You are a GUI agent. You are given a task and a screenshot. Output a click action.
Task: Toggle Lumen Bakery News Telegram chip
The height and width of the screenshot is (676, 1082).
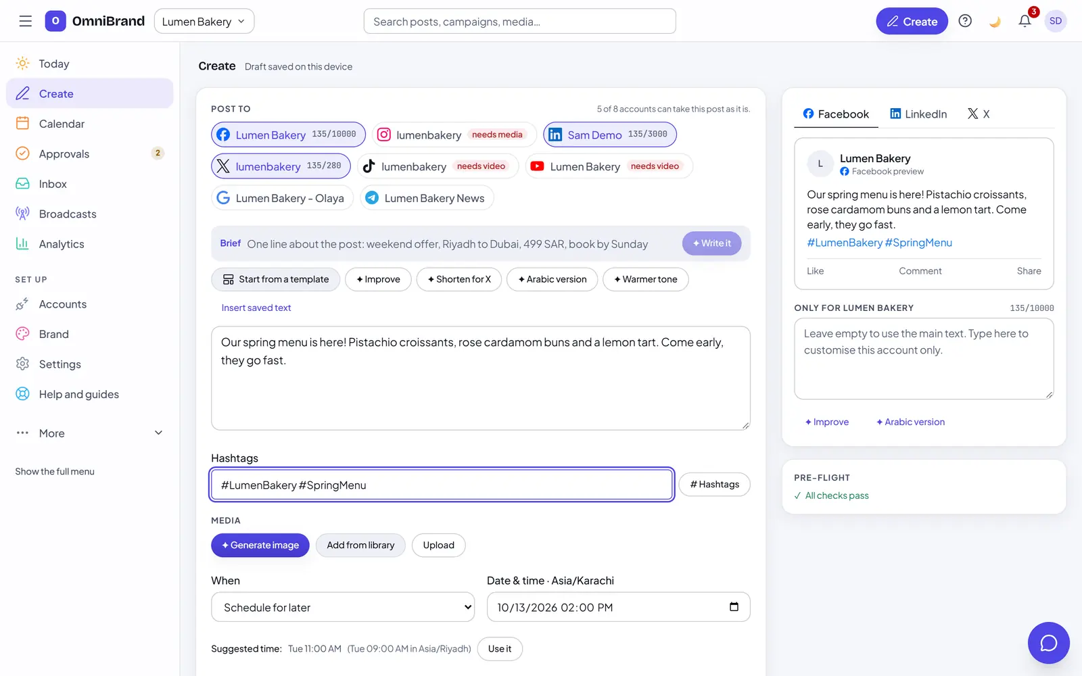[427, 198]
